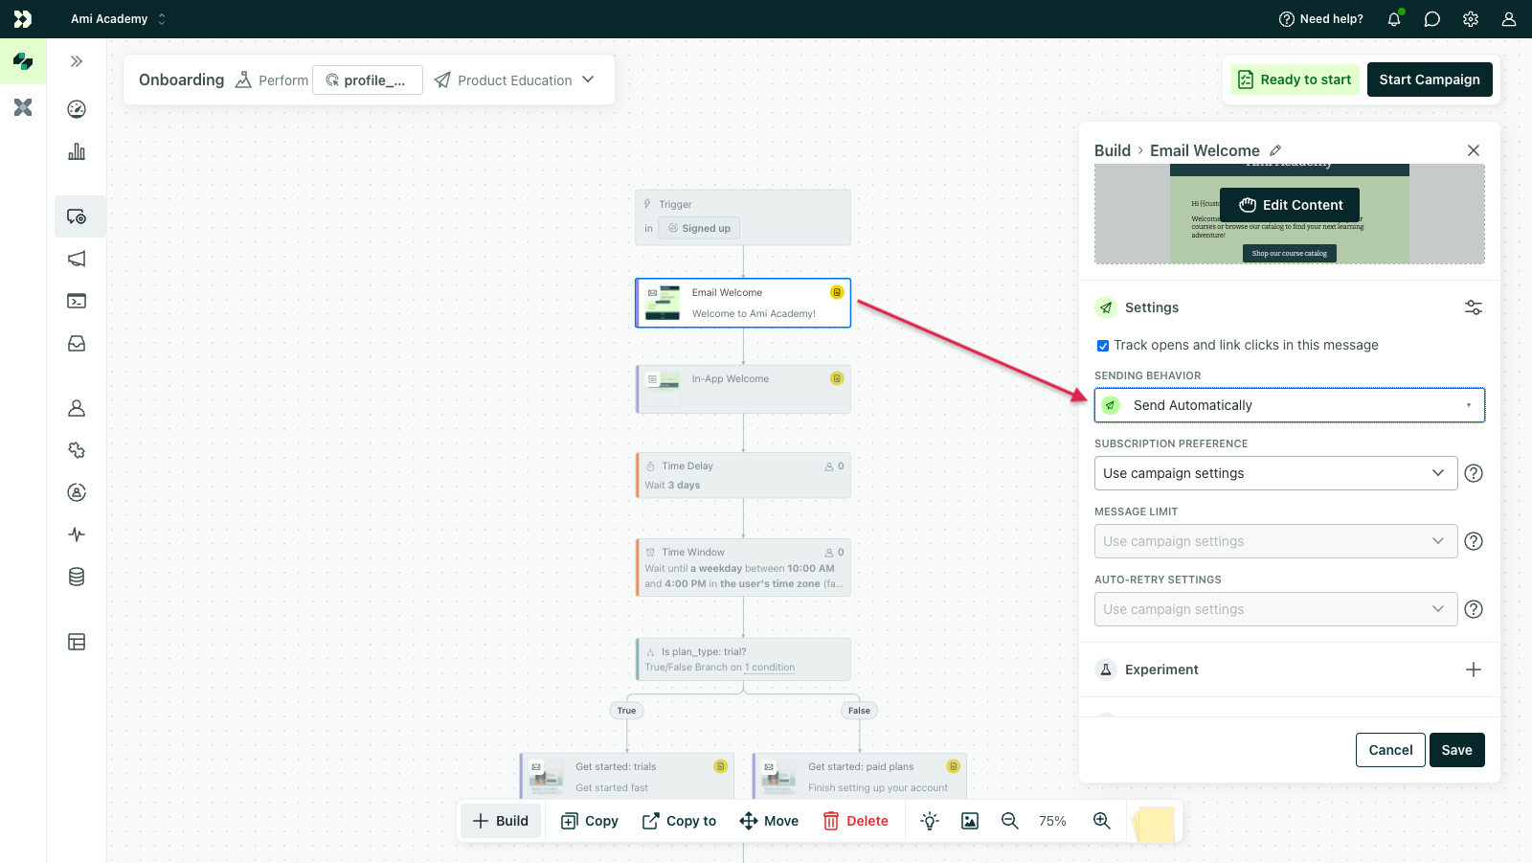Toggle track opens and link clicks checkbox
The height and width of the screenshot is (863, 1532).
click(x=1103, y=346)
